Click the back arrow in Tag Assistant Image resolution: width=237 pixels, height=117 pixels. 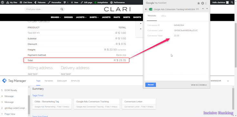click(146, 9)
